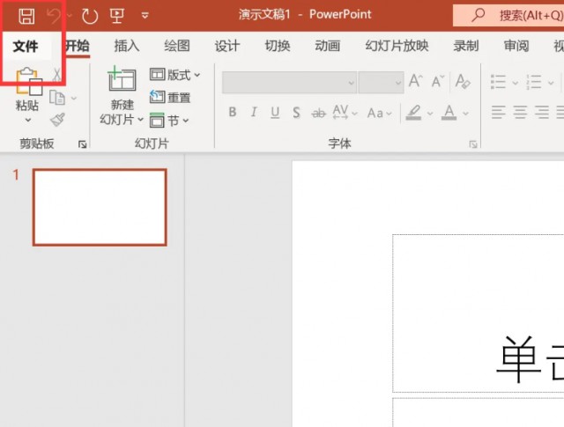
Task: Select slide 1 thumbnail
Action: point(100,208)
